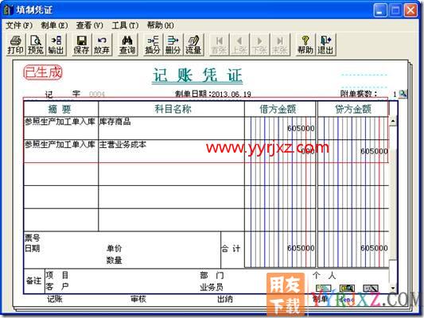Select the 库存商品 account cell
Image resolution: width=424 pixels, height=318 pixels.
[x=172, y=128]
